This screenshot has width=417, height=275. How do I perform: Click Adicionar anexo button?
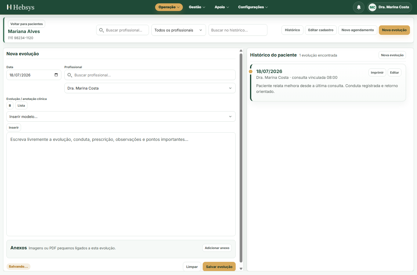[217, 248]
